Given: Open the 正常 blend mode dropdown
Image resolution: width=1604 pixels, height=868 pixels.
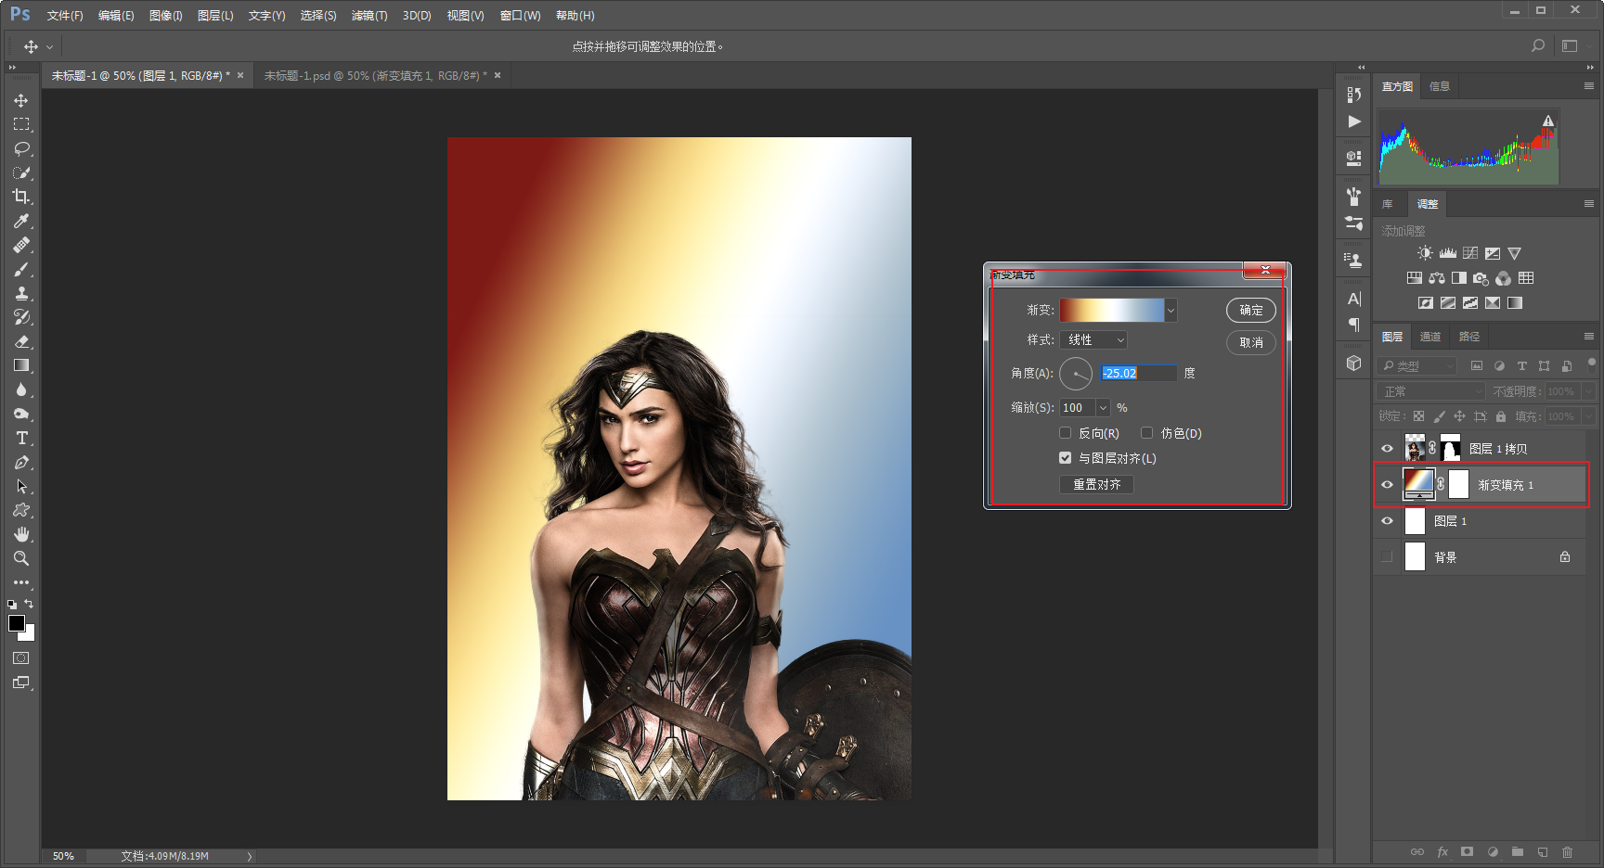Looking at the screenshot, I should [1432, 391].
